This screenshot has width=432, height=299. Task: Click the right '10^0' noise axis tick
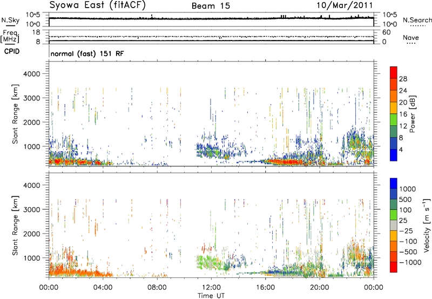pos(390,24)
